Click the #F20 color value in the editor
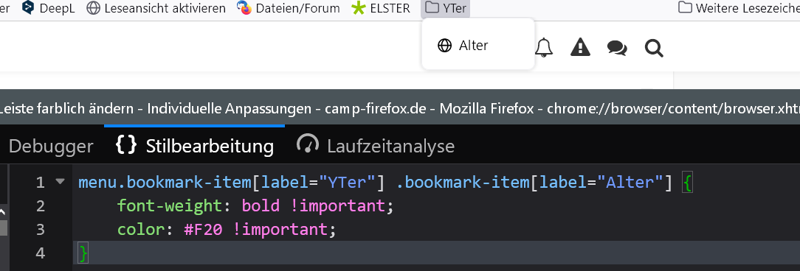This screenshot has height=271, width=800. tap(203, 229)
